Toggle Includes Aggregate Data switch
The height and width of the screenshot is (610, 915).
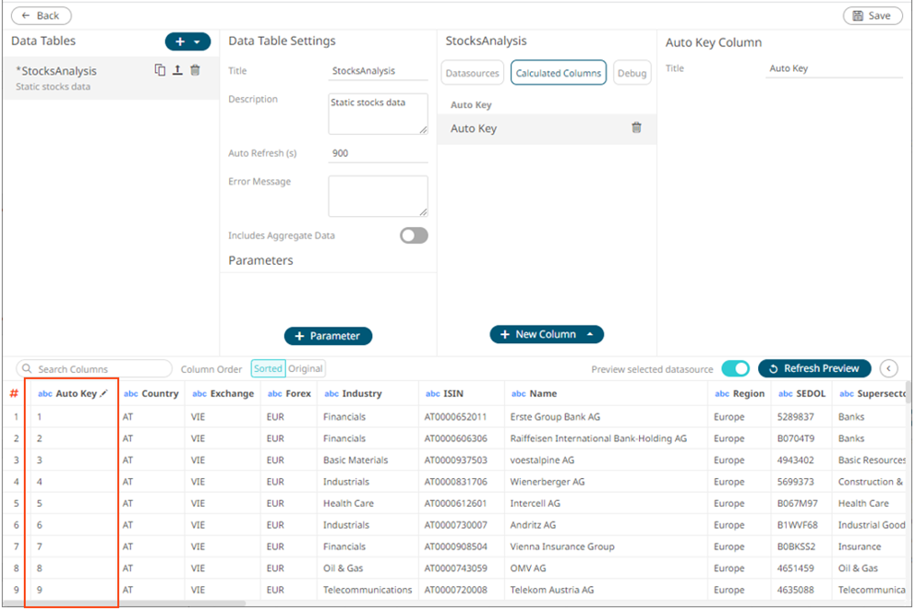pyautogui.click(x=414, y=235)
